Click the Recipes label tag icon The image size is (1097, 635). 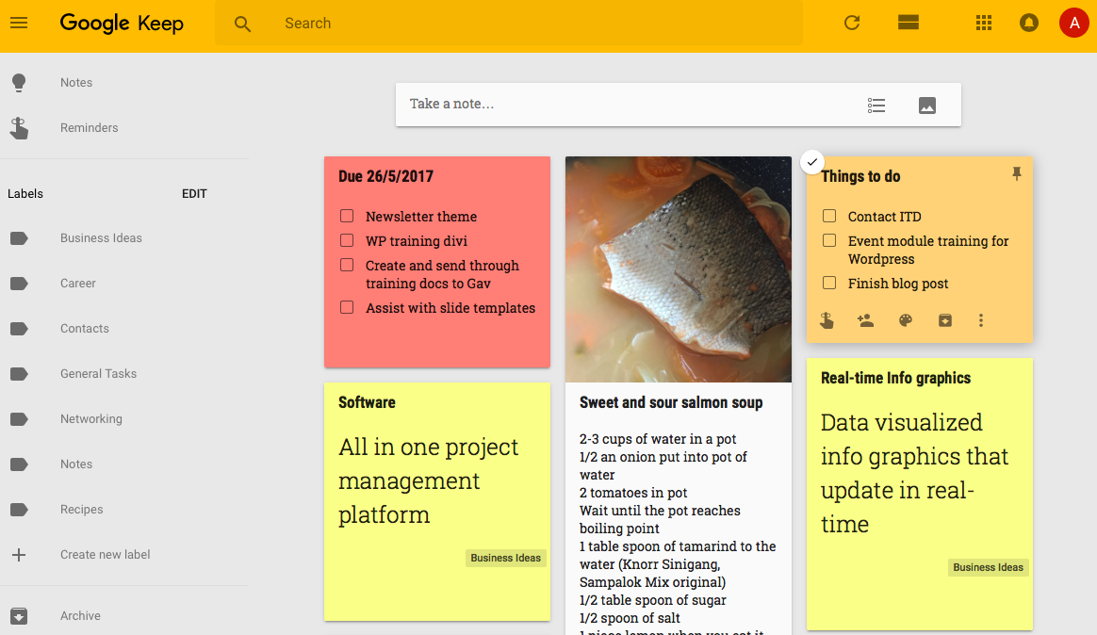point(19,509)
